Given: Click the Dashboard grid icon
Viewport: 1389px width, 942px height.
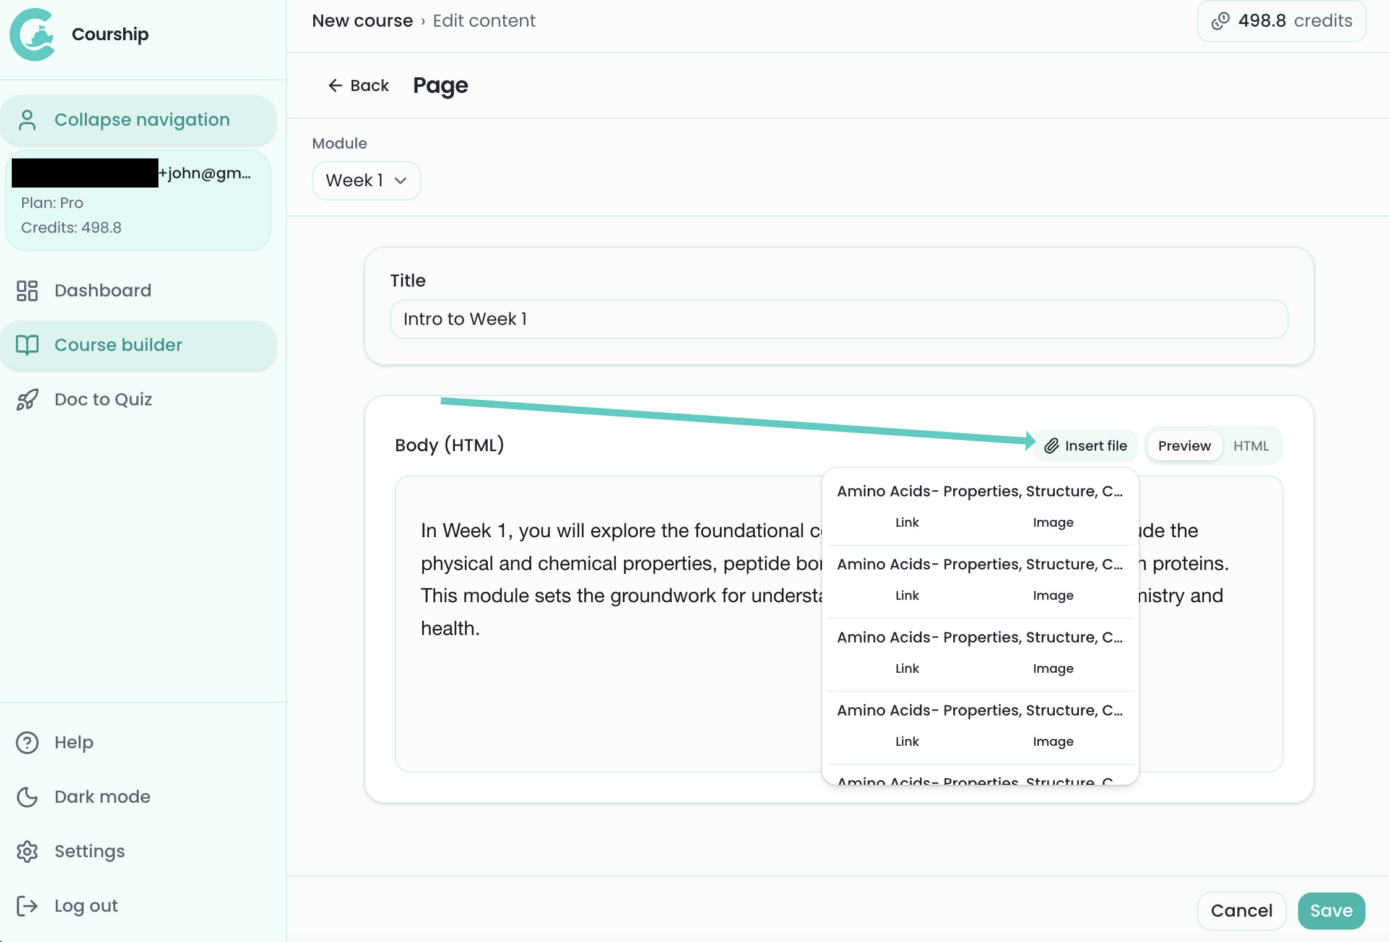Looking at the screenshot, I should pos(27,290).
